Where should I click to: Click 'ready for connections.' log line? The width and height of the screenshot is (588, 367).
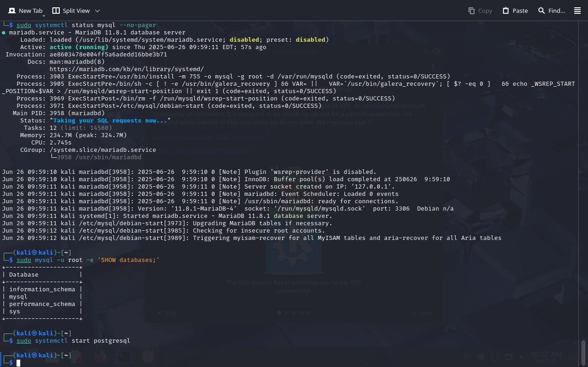pos(200,201)
